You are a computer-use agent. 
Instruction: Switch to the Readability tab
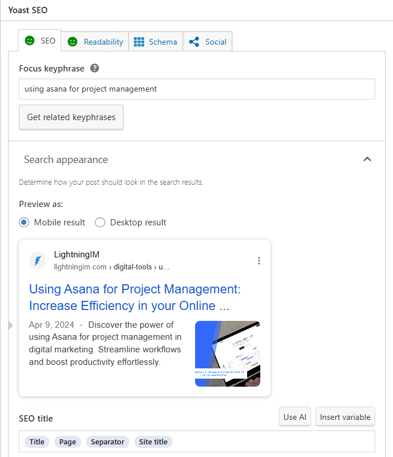[x=95, y=42]
